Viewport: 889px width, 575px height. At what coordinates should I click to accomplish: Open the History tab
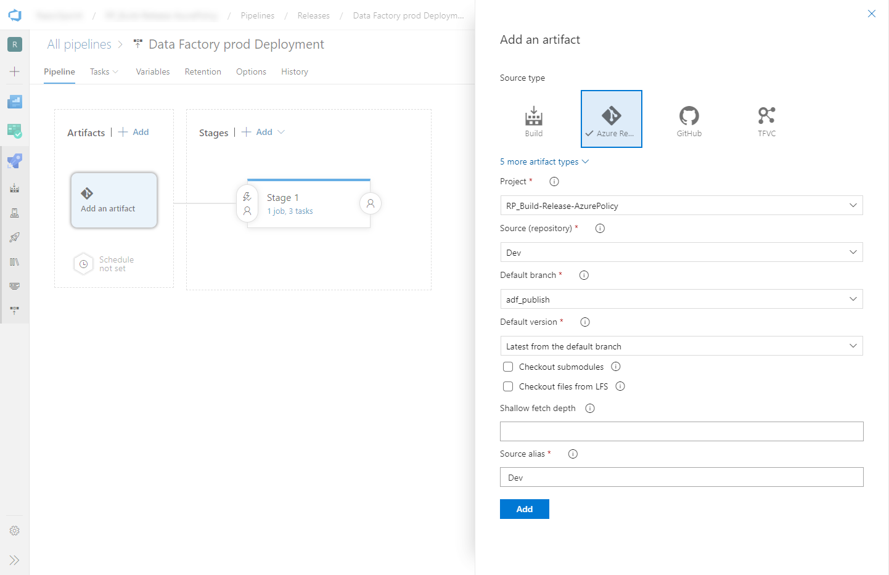[295, 71]
